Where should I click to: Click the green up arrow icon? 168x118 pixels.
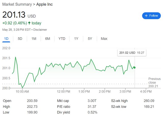(x=29, y=23)
